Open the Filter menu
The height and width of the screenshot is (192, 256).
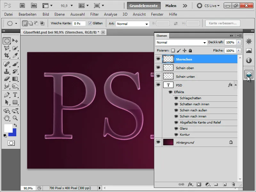(94, 14)
